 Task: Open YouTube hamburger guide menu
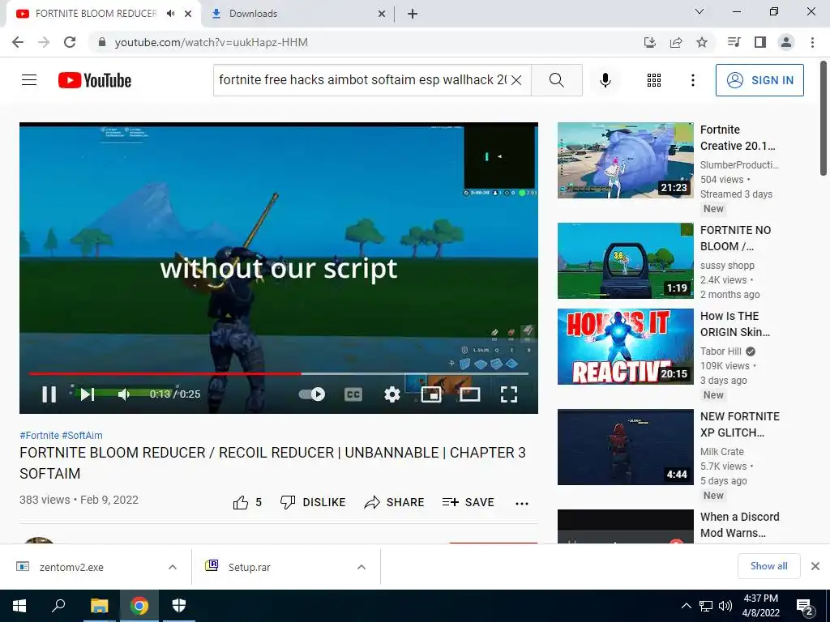click(29, 80)
